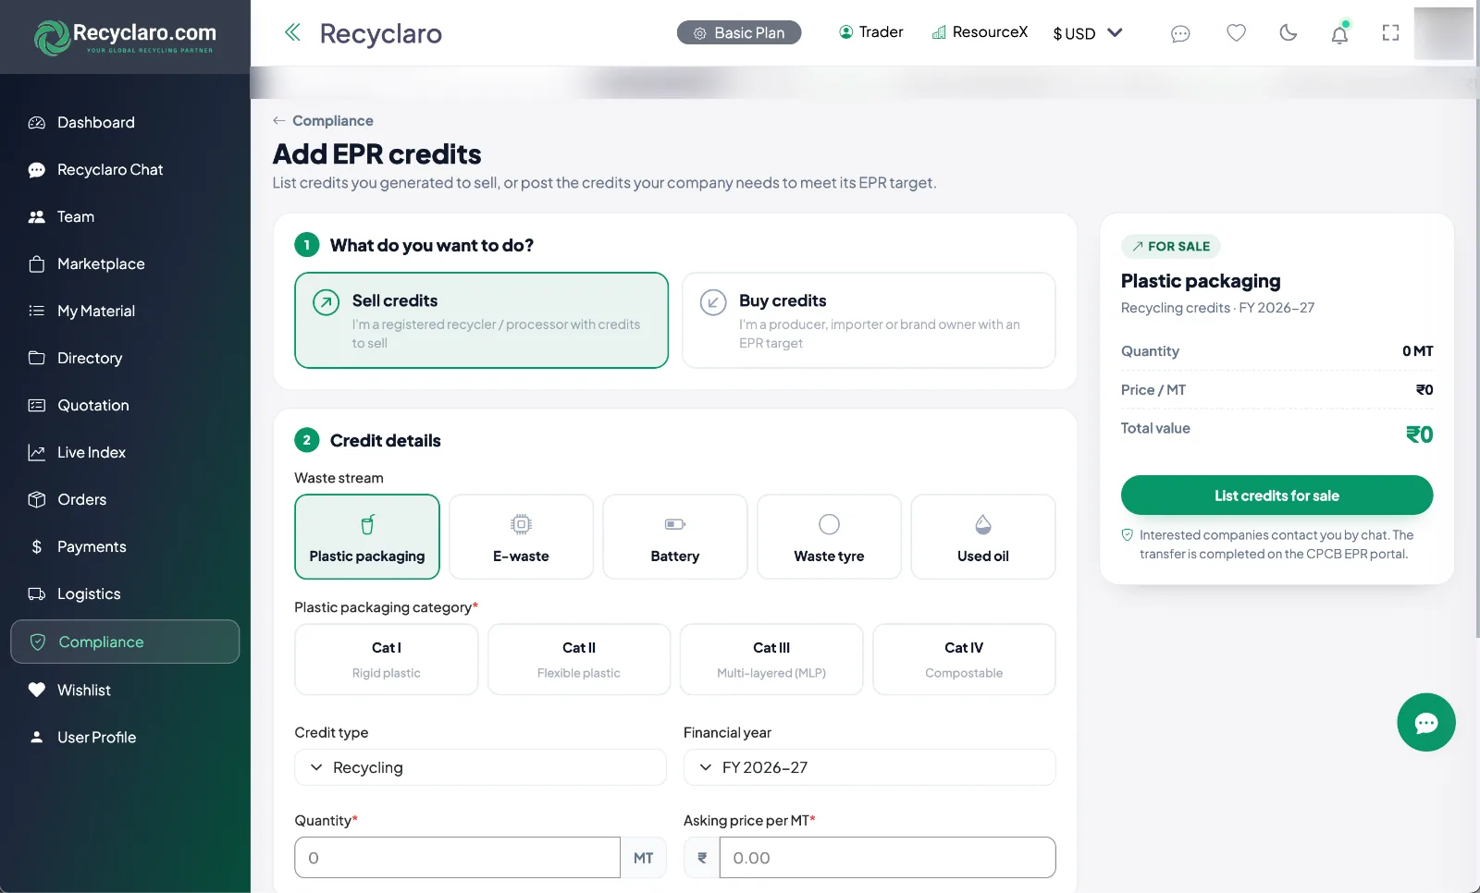Click the Recyclaro.com logo
Viewport: 1480px width, 893px height.
click(125, 37)
